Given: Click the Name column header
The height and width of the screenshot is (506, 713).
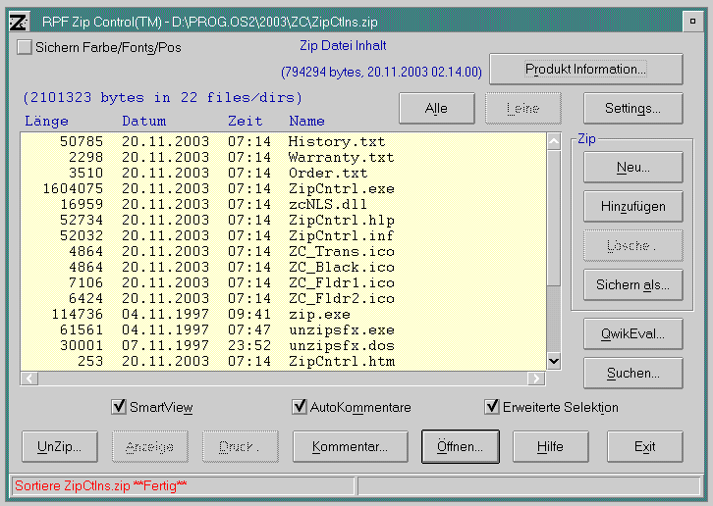Looking at the screenshot, I should [x=307, y=121].
